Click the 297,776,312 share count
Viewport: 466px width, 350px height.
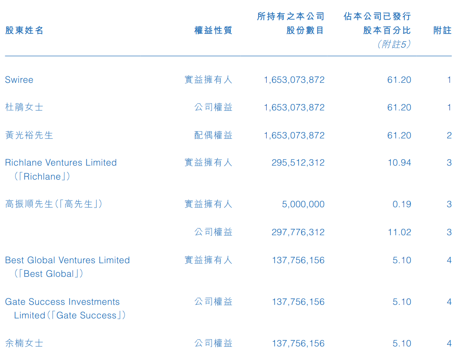[x=298, y=232]
